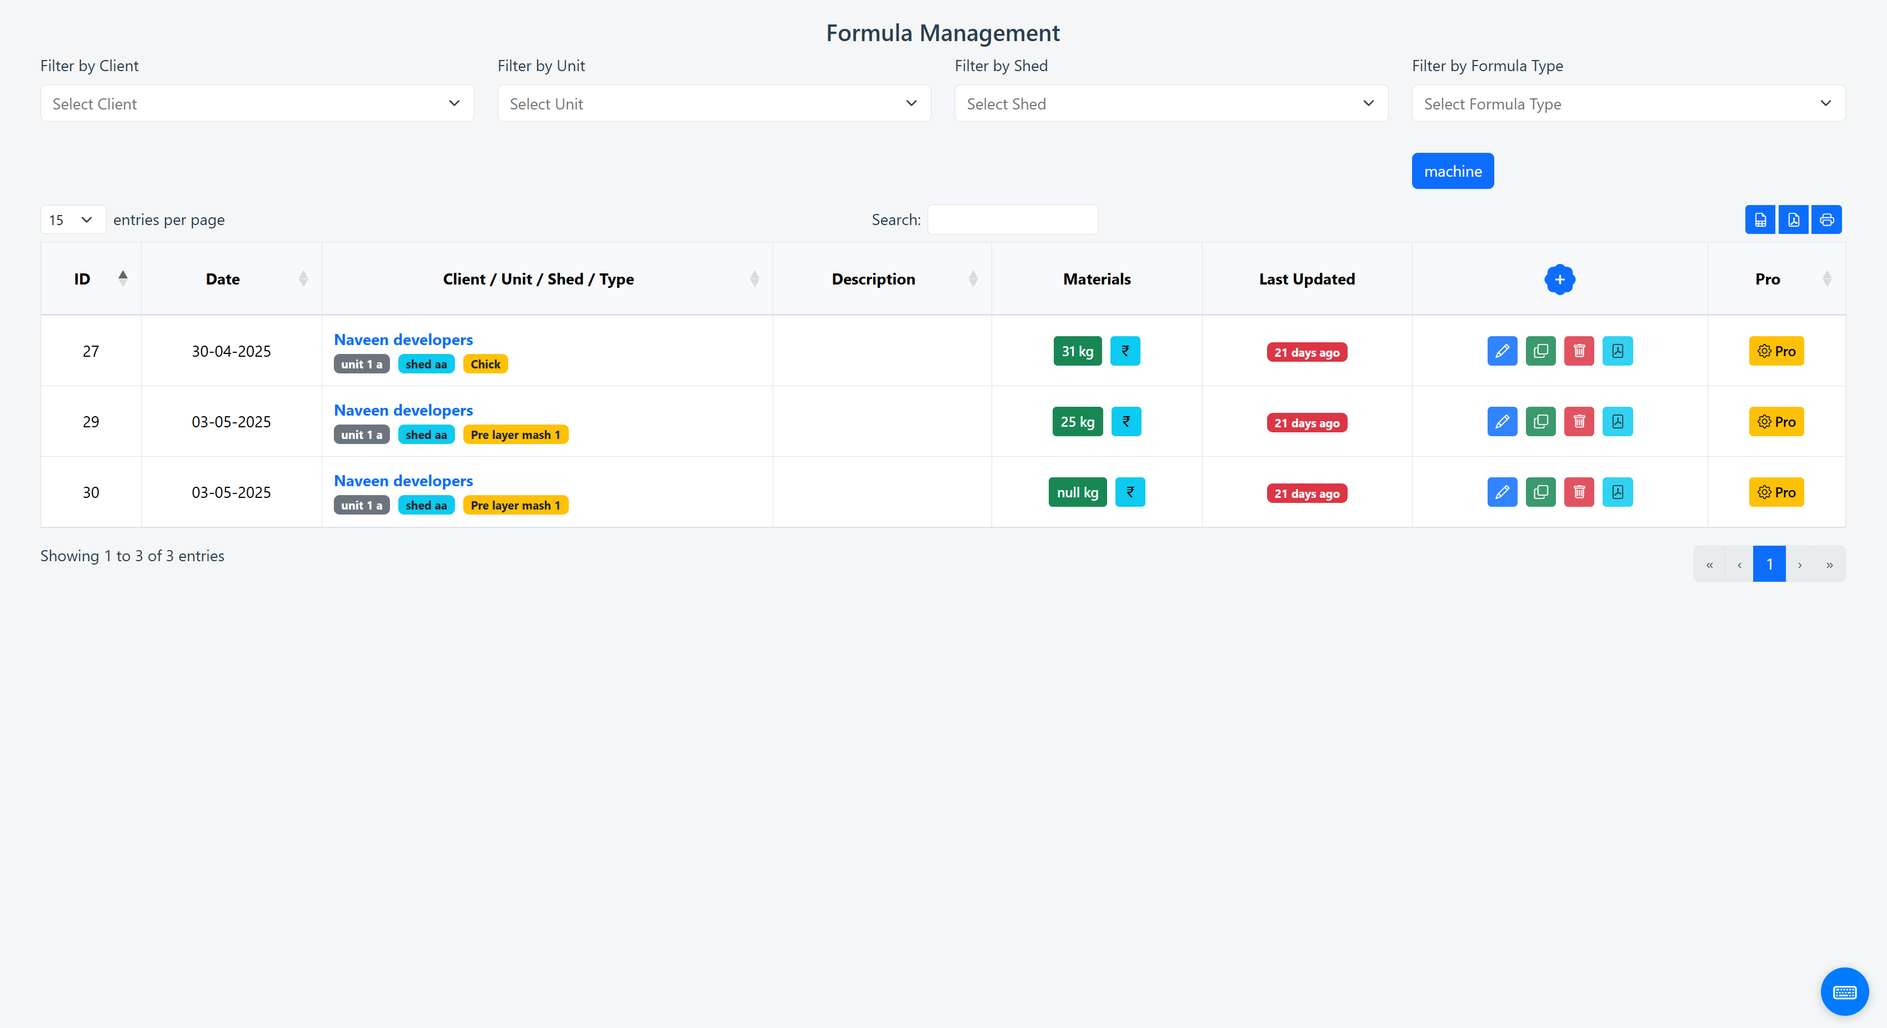Go to the last page with double arrows

click(x=1829, y=563)
